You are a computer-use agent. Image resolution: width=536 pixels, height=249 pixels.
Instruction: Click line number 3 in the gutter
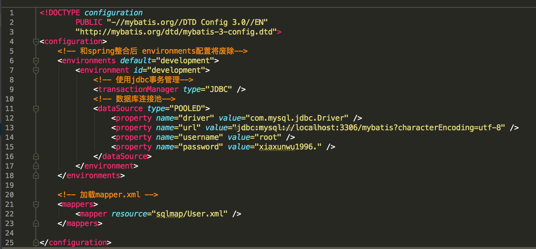click(x=12, y=32)
